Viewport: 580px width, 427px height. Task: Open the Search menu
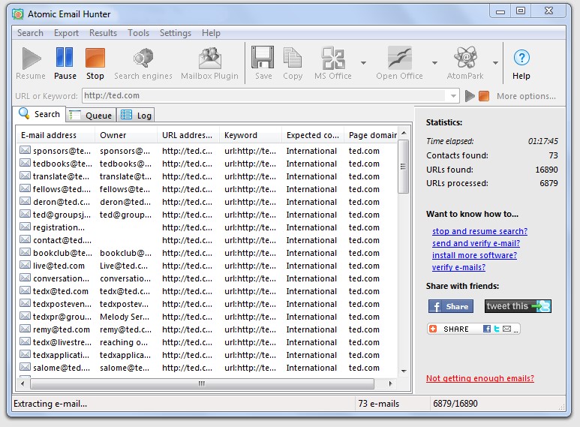click(x=30, y=33)
